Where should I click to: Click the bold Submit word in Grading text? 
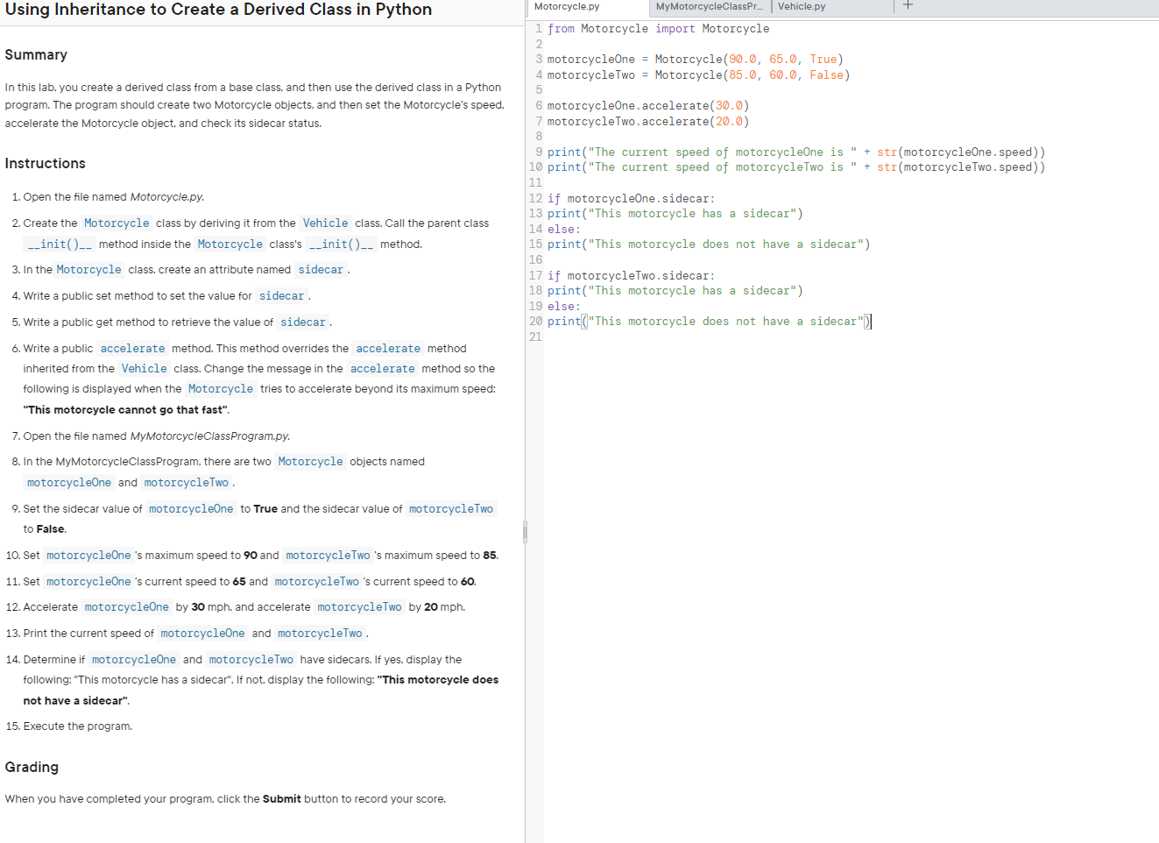(281, 799)
